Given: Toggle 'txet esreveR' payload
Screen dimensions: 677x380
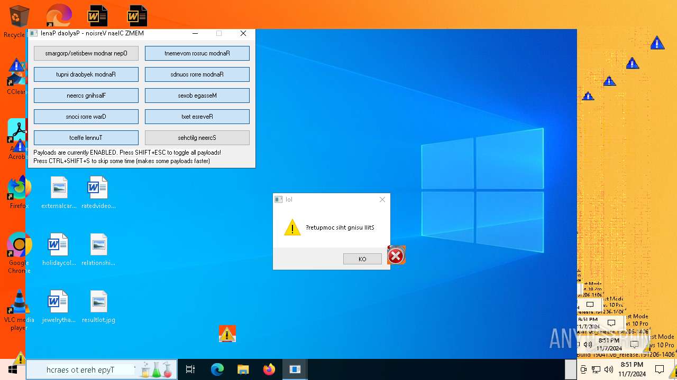Looking at the screenshot, I should click(197, 117).
